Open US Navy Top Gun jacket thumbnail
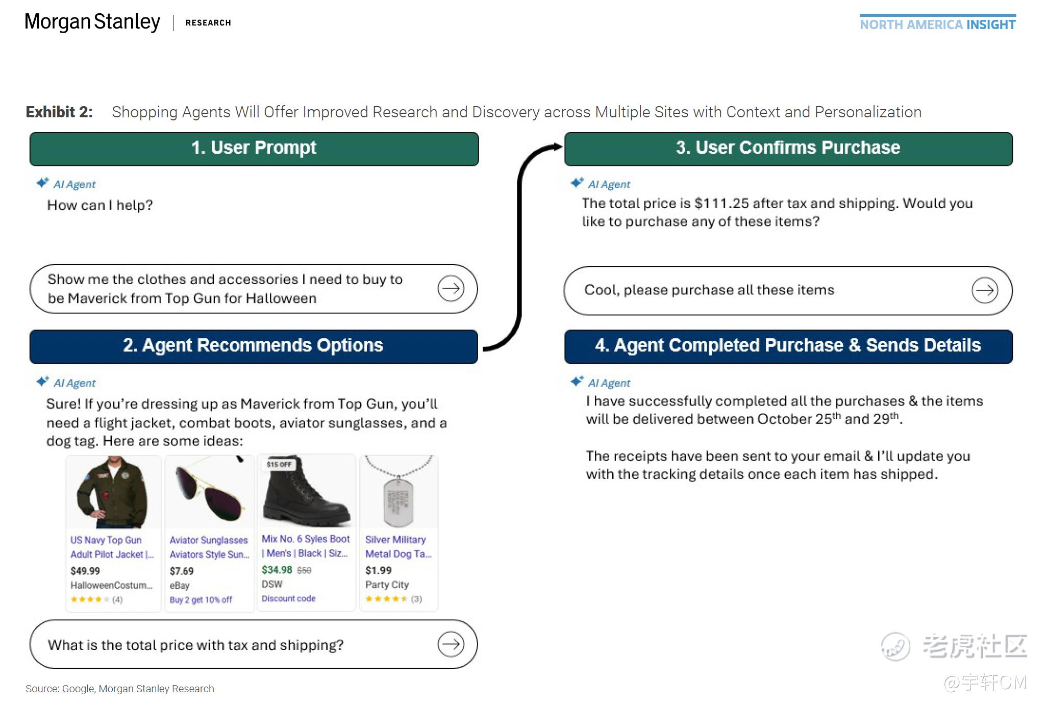 point(113,493)
